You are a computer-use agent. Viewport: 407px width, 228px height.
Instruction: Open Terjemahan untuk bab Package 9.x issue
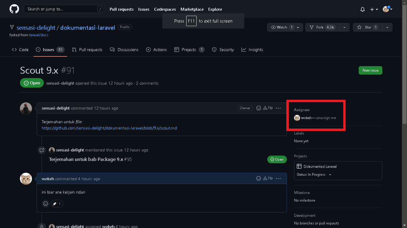[86, 159]
